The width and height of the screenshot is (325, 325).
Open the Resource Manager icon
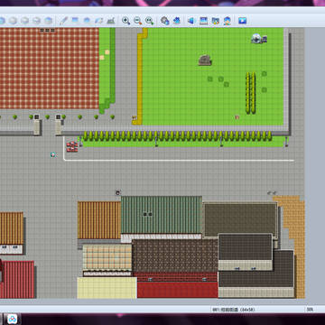click(x=216, y=21)
